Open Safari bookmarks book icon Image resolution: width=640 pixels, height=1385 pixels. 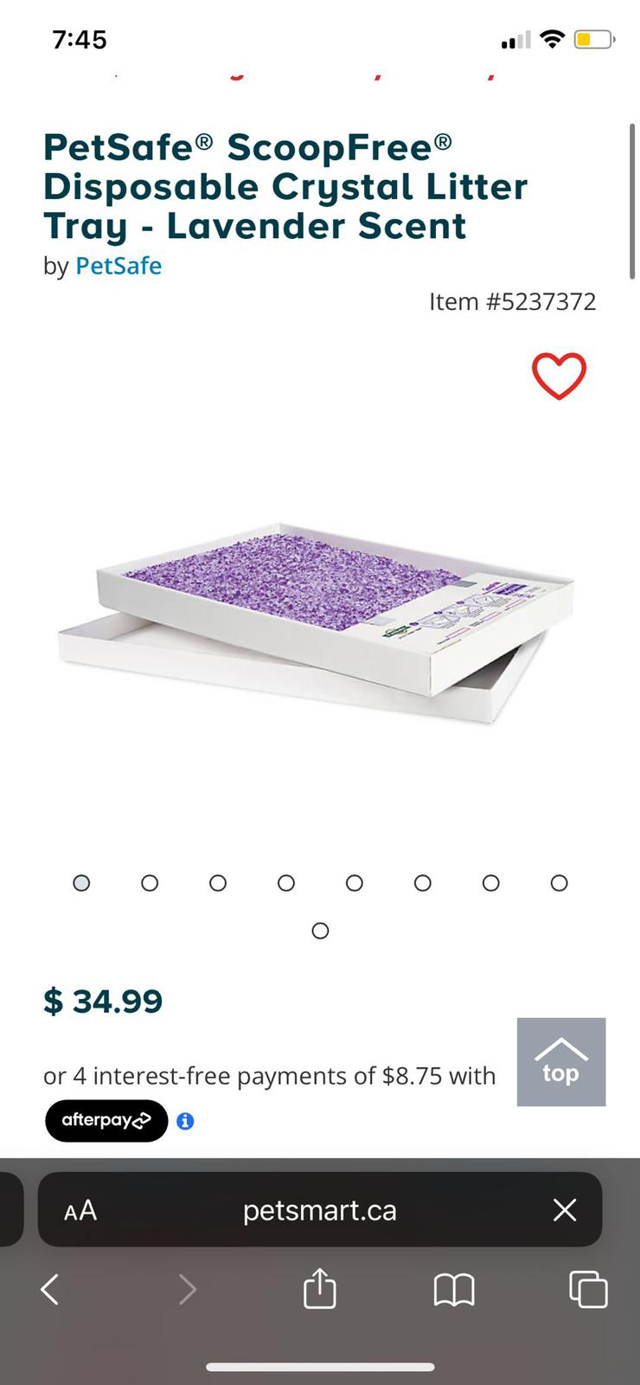[x=454, y=1290]
